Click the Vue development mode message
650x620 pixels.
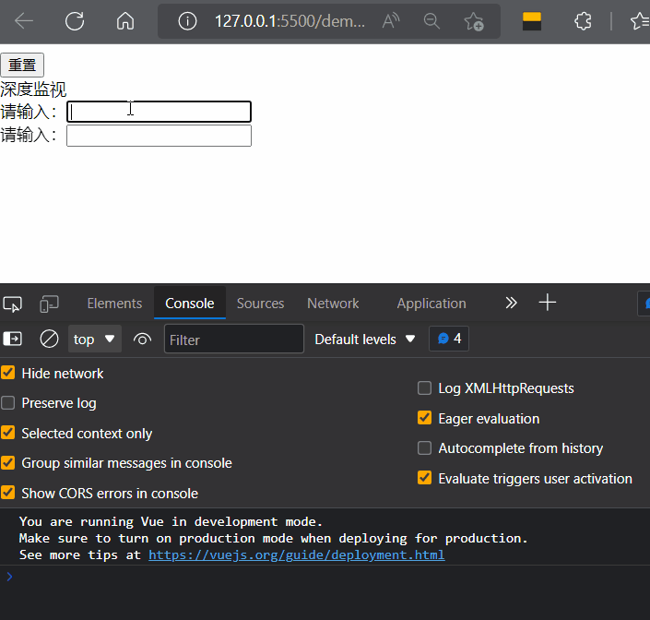pyautogui.click(x=274, y=538)
